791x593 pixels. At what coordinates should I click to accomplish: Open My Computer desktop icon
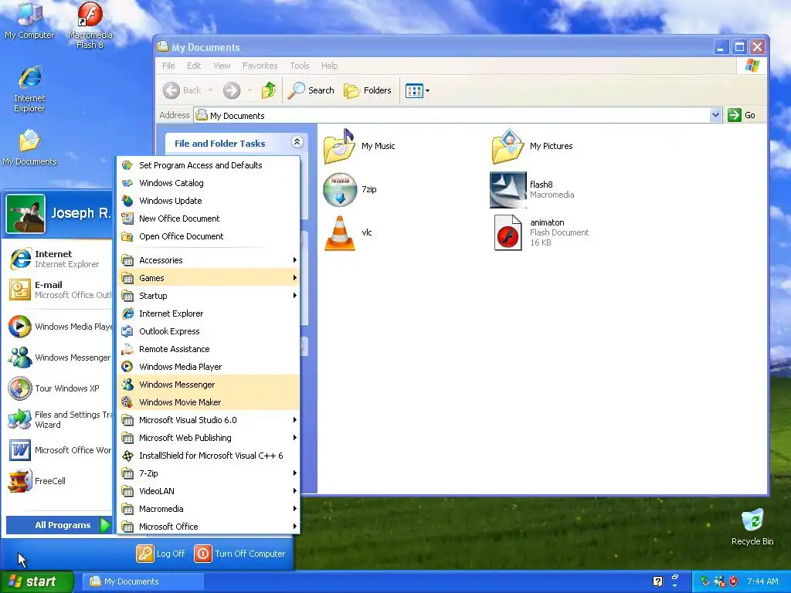coord(29,20)
